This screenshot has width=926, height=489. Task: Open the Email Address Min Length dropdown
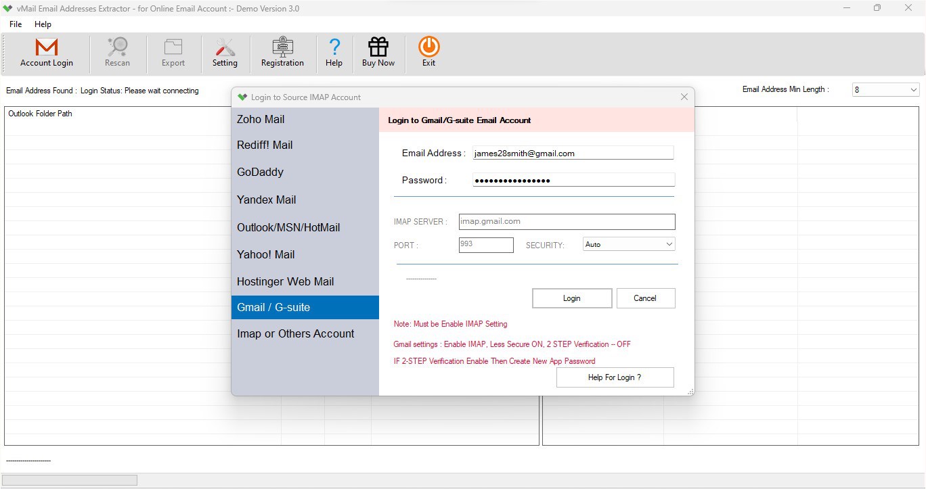885,90
